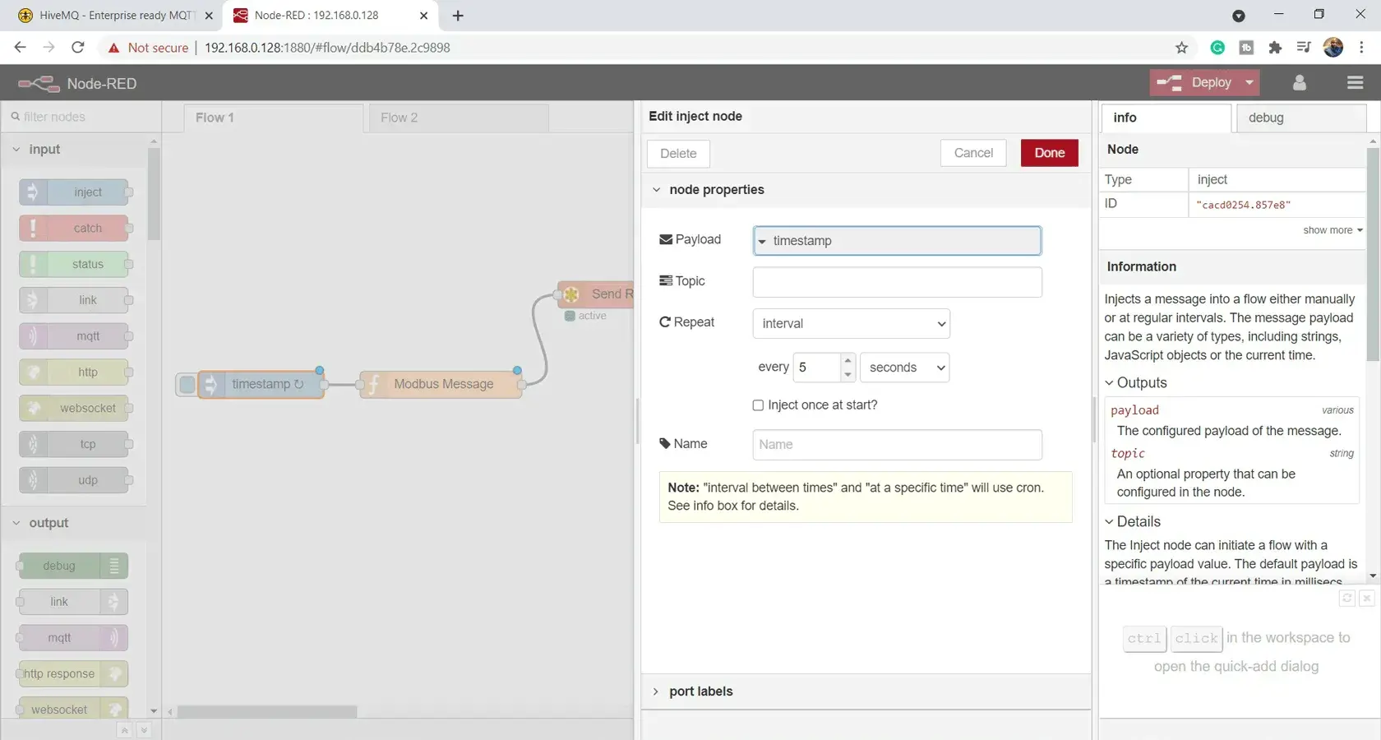Collapse the Outputs section in info
The image size is (1381, 740).
point(1135,383)
